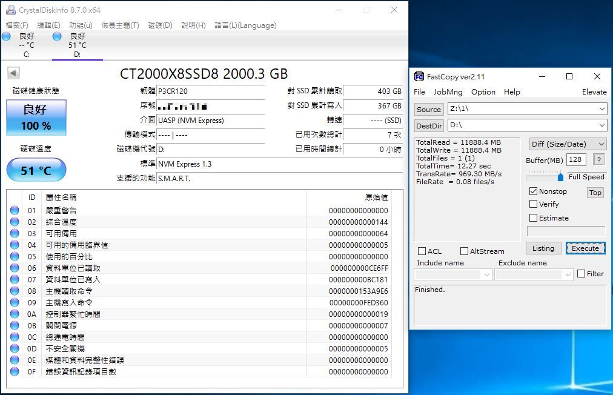Click the 403 GB total reads value
This screenshot has width=613, height=395.
point(389,91)
